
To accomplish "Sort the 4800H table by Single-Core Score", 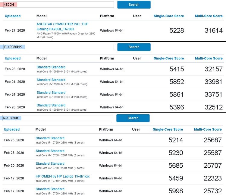I will coord(169,16).
